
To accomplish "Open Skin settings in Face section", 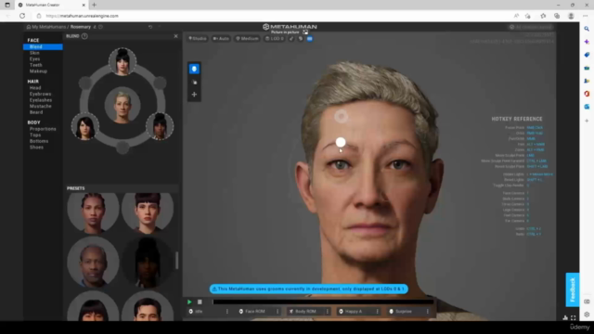I will [x=34, y=53].
